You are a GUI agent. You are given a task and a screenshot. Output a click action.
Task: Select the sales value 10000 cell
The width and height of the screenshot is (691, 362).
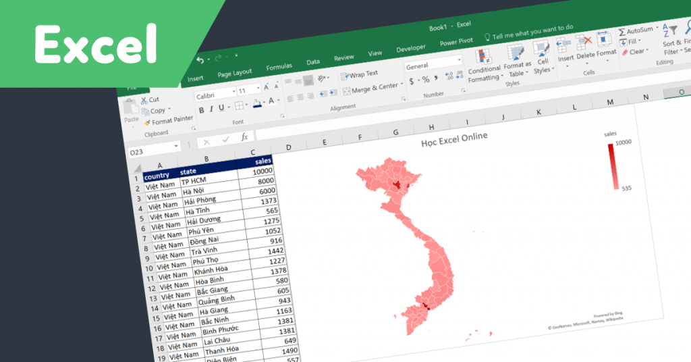(256, 172)
